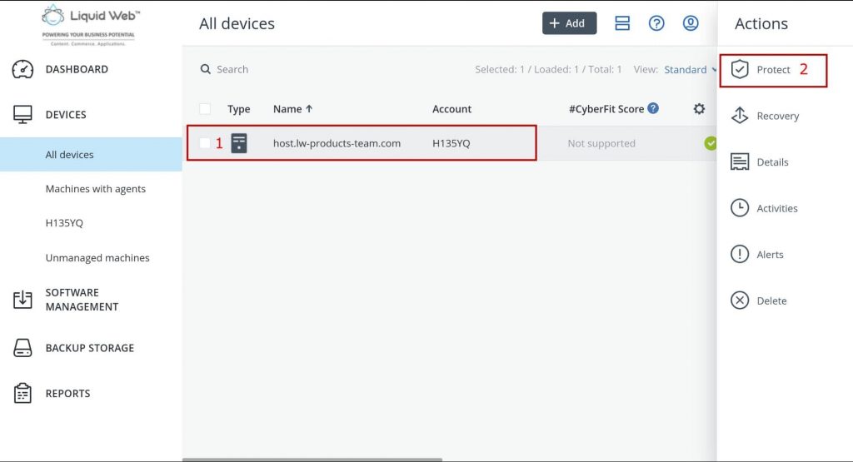
Task: Click the Not supported score cell
Action: (x=601, y=143)
